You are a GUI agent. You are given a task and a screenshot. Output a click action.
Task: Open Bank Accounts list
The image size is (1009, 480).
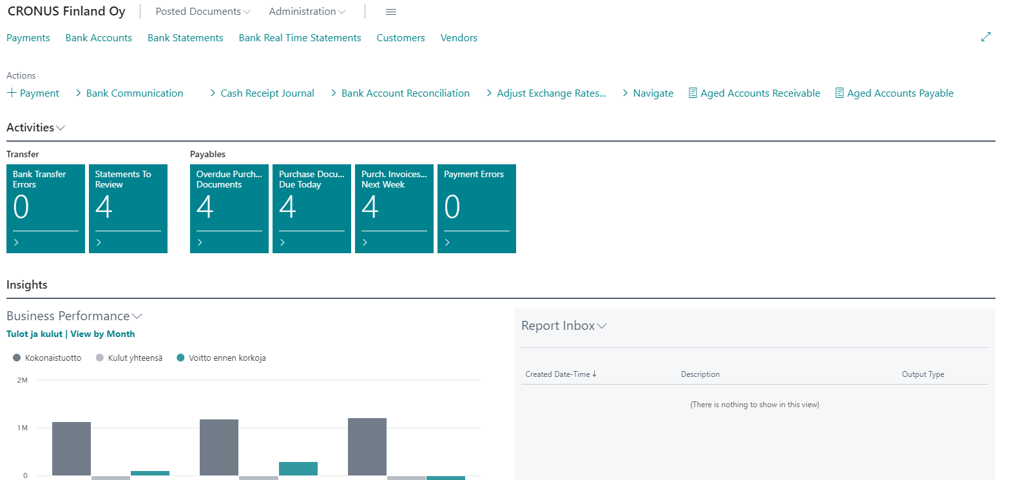[x=99, y=37]
